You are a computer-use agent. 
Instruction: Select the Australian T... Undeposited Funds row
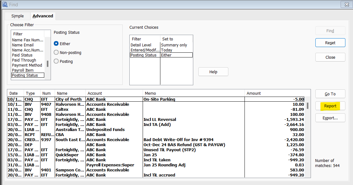(156, 130)
